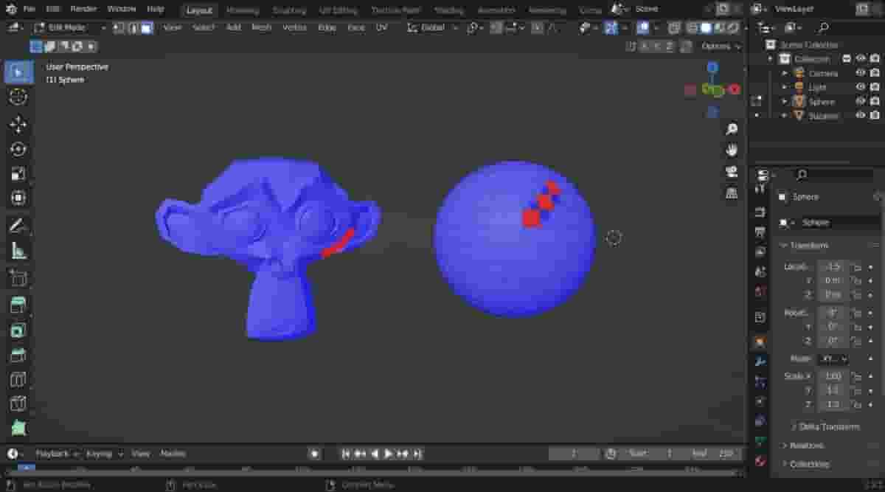Open the Object properties tab icon
This screenshot has width=885, height=492.
[x=760, y=342]
